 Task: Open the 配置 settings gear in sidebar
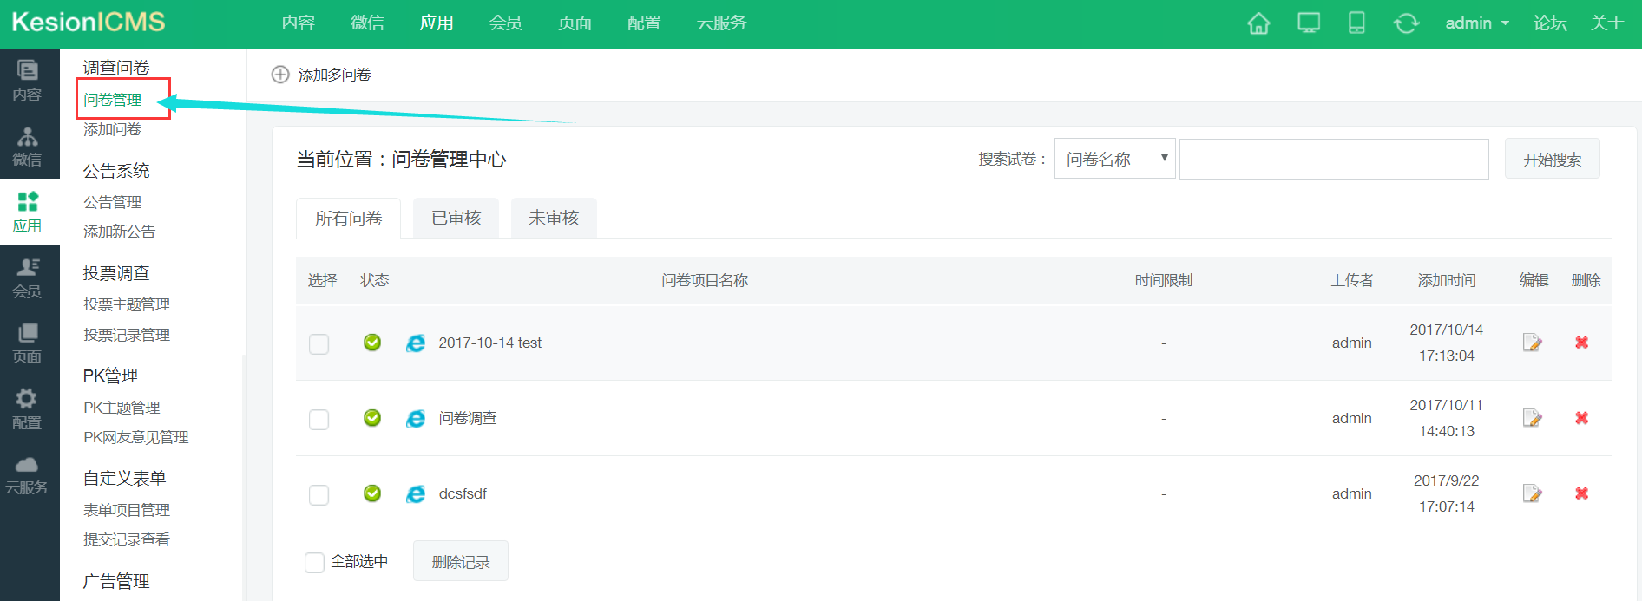27,408
